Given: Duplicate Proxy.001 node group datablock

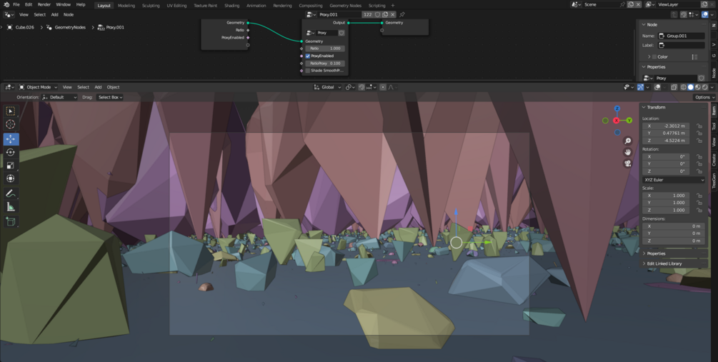Looking at the screenshot, I should pyautogui.click(x=385, y=15).
